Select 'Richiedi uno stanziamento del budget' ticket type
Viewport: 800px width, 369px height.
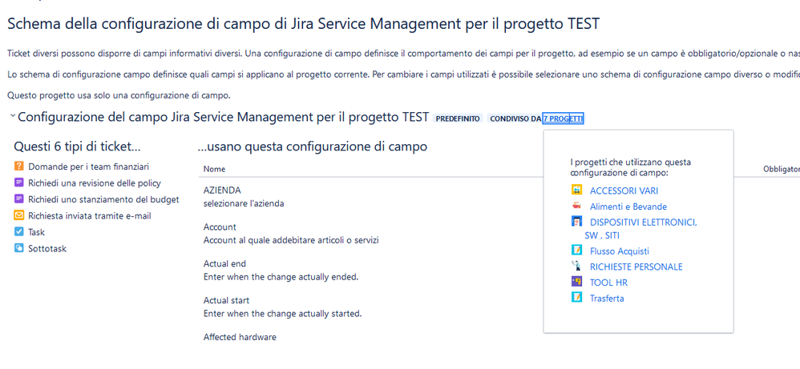[x=103, y=199]
